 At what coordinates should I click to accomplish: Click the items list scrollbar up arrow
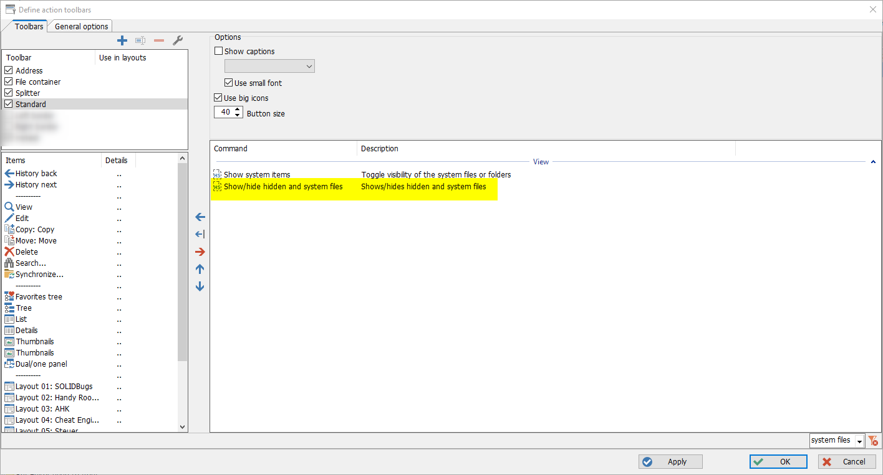[x=183, y=159]
